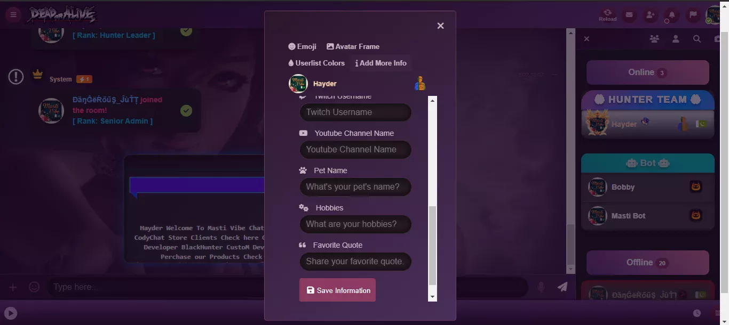
Task: Send message with the paper plane icon
Action: (562, 287)
